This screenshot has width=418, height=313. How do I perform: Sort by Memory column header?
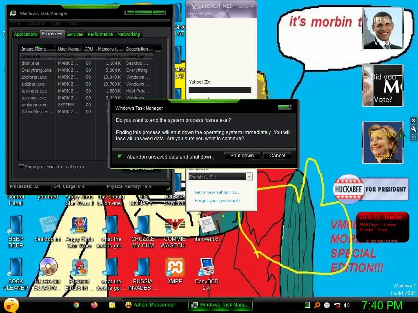coord(109,49)
